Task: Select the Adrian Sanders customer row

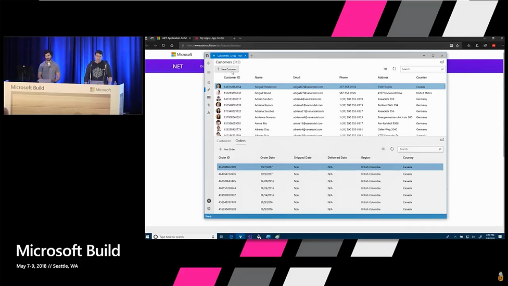Action: click(x=330, y=99)
